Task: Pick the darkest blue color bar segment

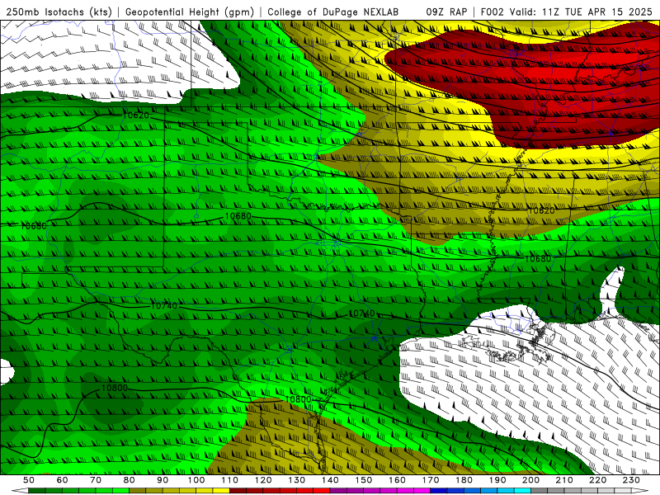Action: click(x=439, y=491)
